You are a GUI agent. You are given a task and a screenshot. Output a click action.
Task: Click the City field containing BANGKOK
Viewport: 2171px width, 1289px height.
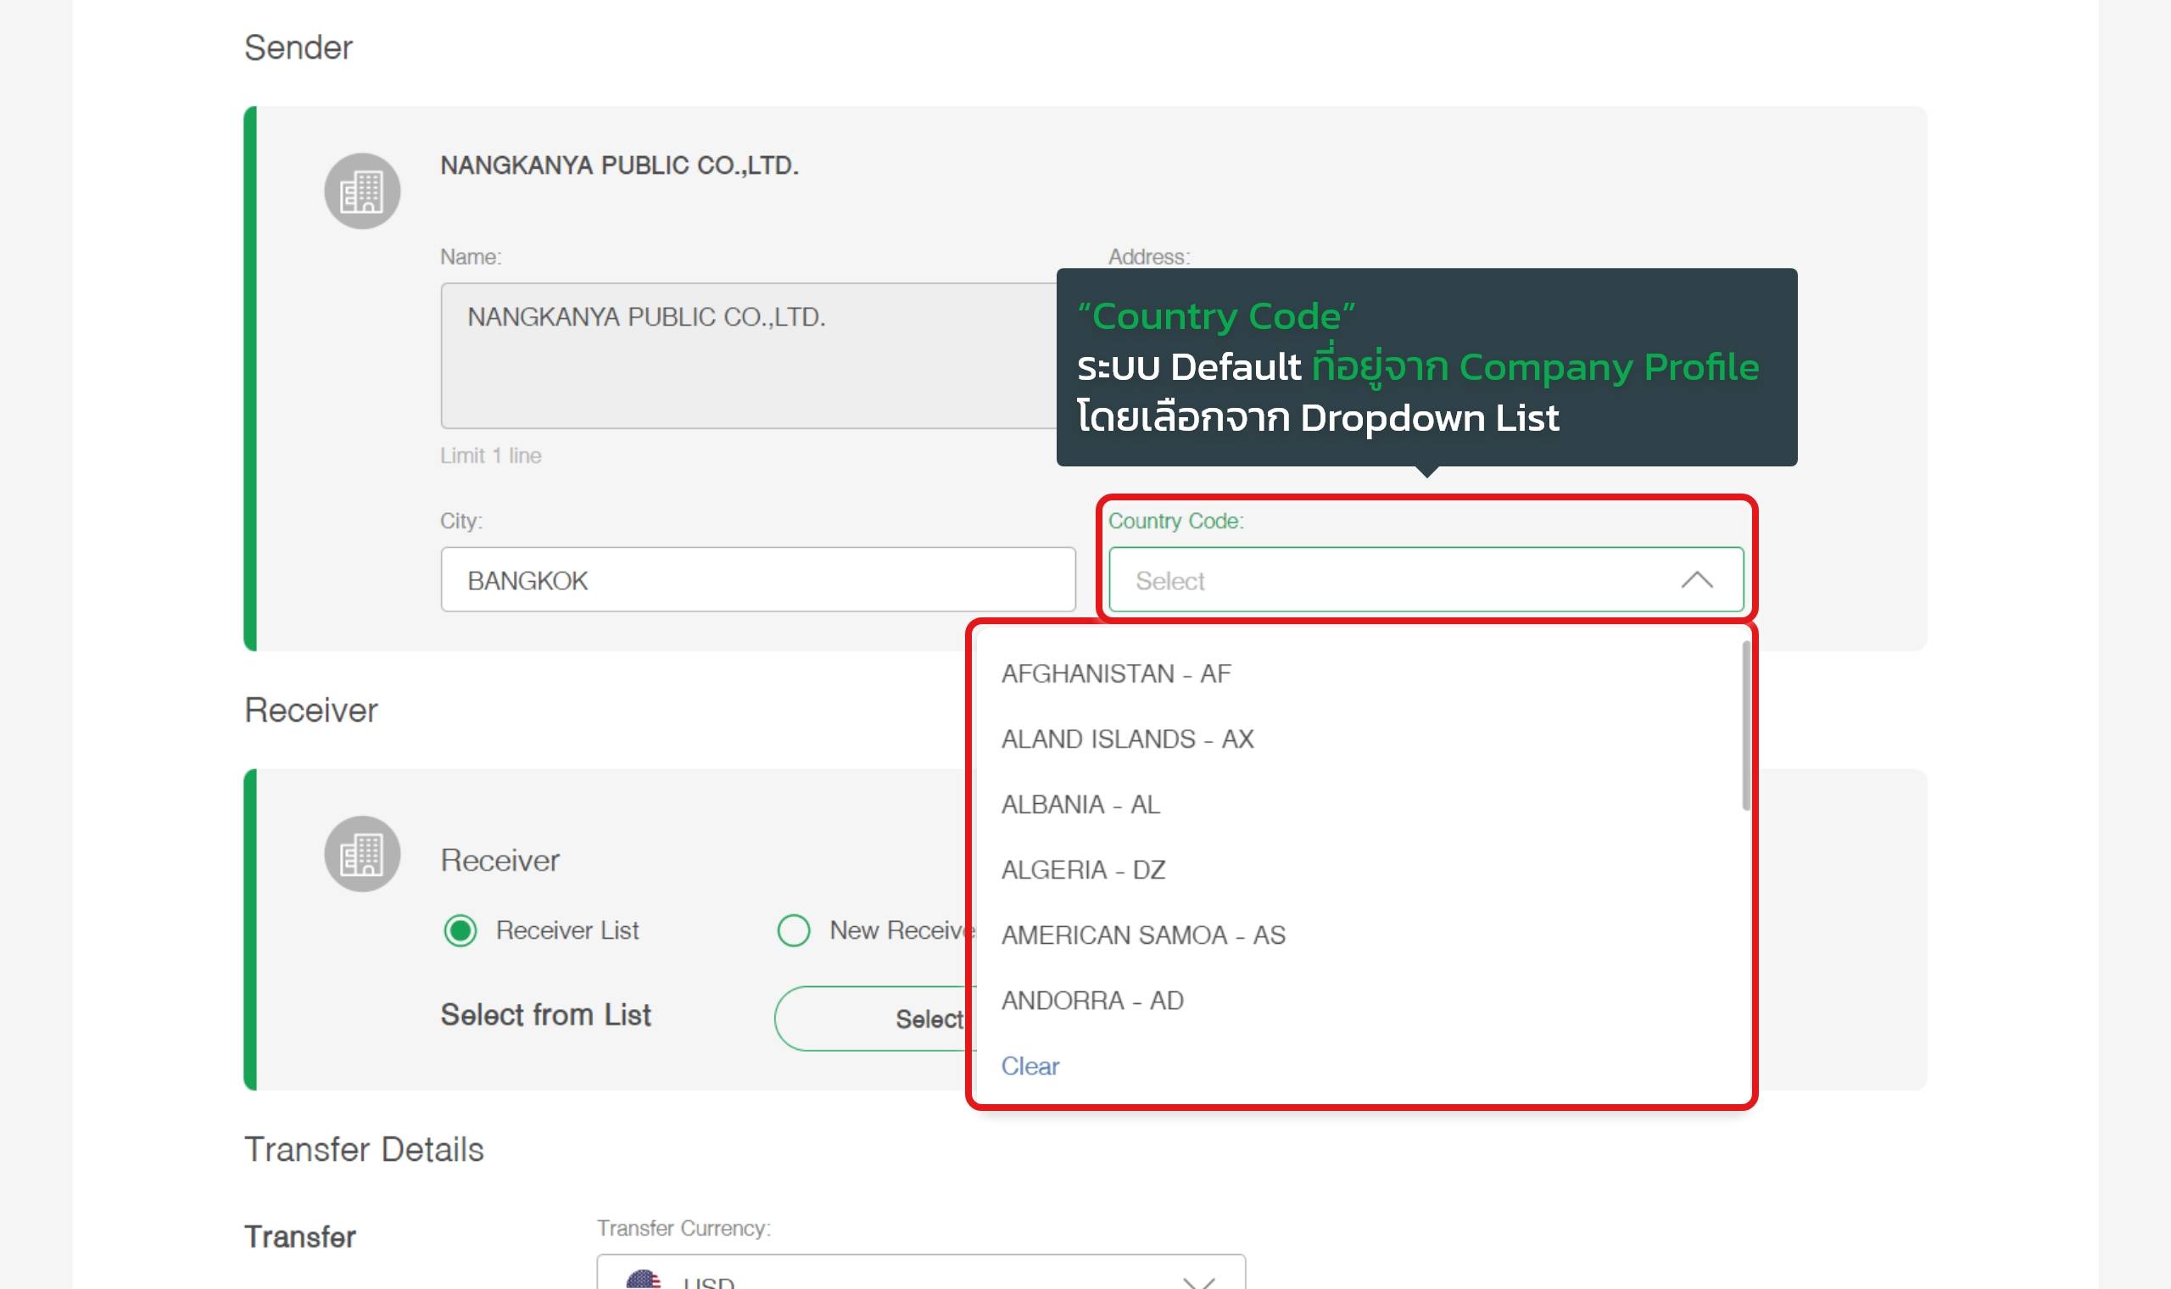757,580
